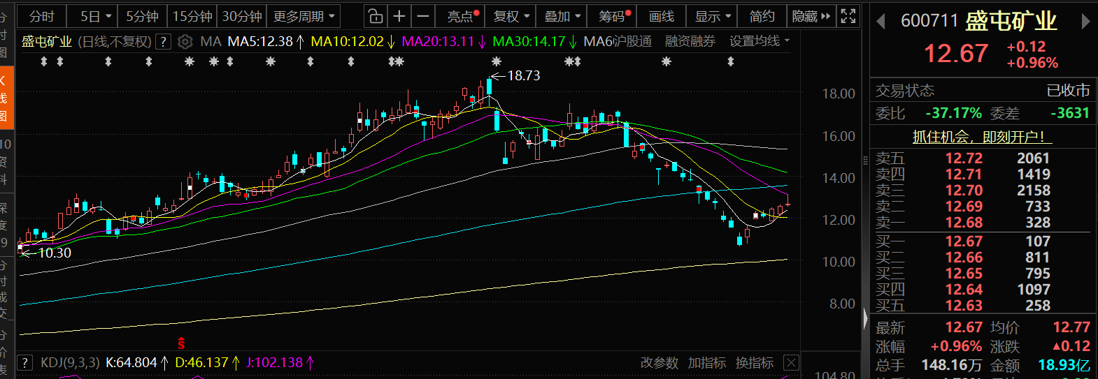Screen dimensions: 1098x379
Task: Open MA settings gear icon
Action: [x=185, y=42]
